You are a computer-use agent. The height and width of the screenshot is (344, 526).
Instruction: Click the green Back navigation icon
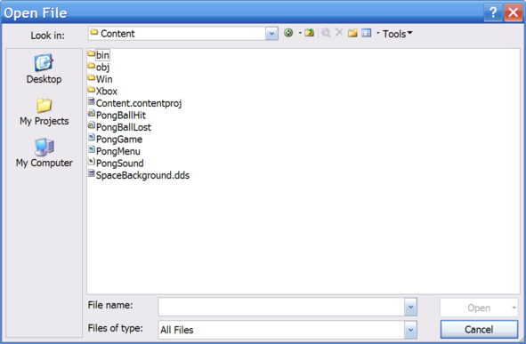point(288,33)
